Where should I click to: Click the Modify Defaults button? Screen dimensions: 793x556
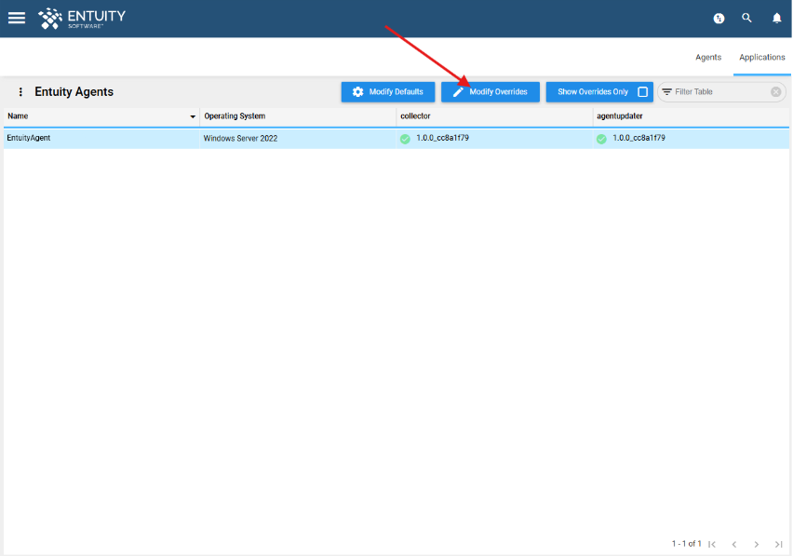pyautogui.click(x=388, y=92)
